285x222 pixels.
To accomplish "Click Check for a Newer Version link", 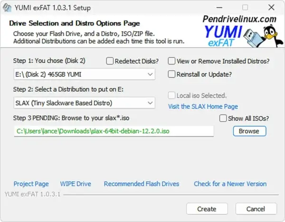I will tap(230, 184).
